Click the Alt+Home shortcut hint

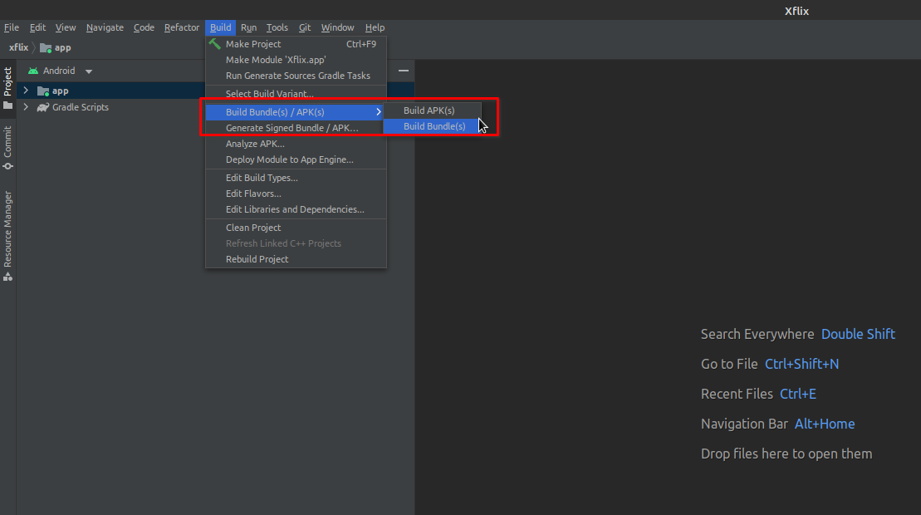[x=825, y=424]
